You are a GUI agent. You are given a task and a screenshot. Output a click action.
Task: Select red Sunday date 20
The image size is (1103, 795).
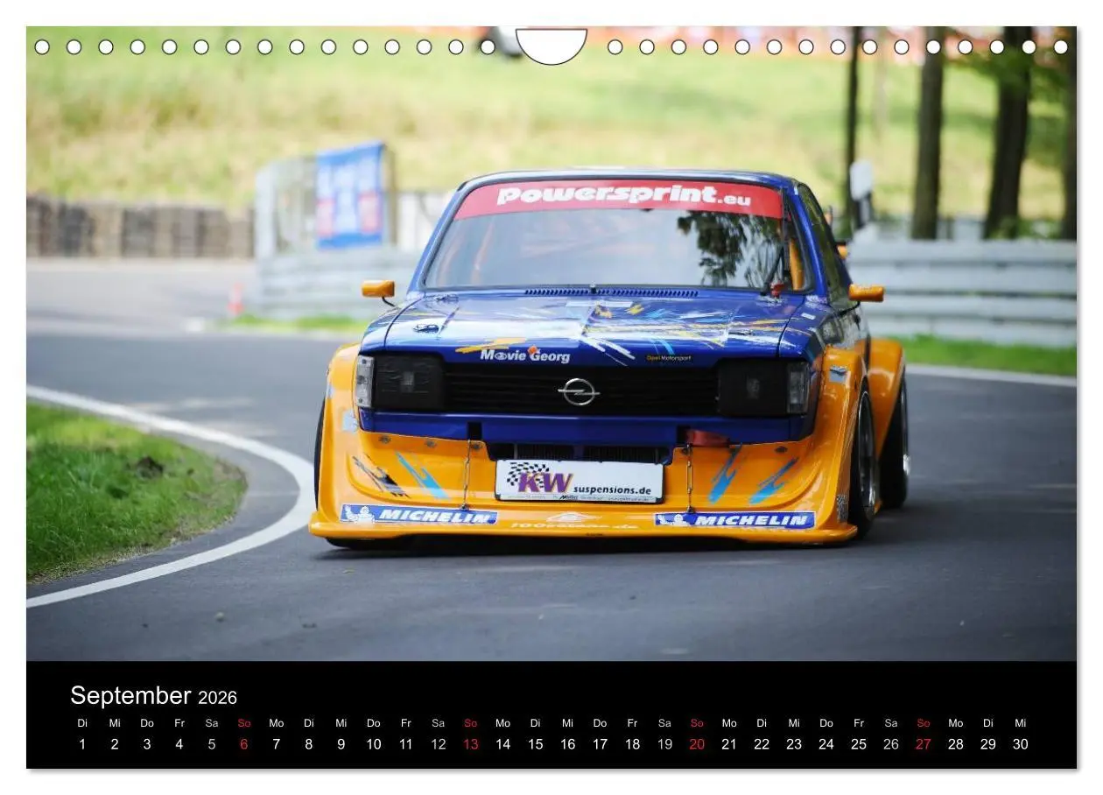tap(698, 744)
